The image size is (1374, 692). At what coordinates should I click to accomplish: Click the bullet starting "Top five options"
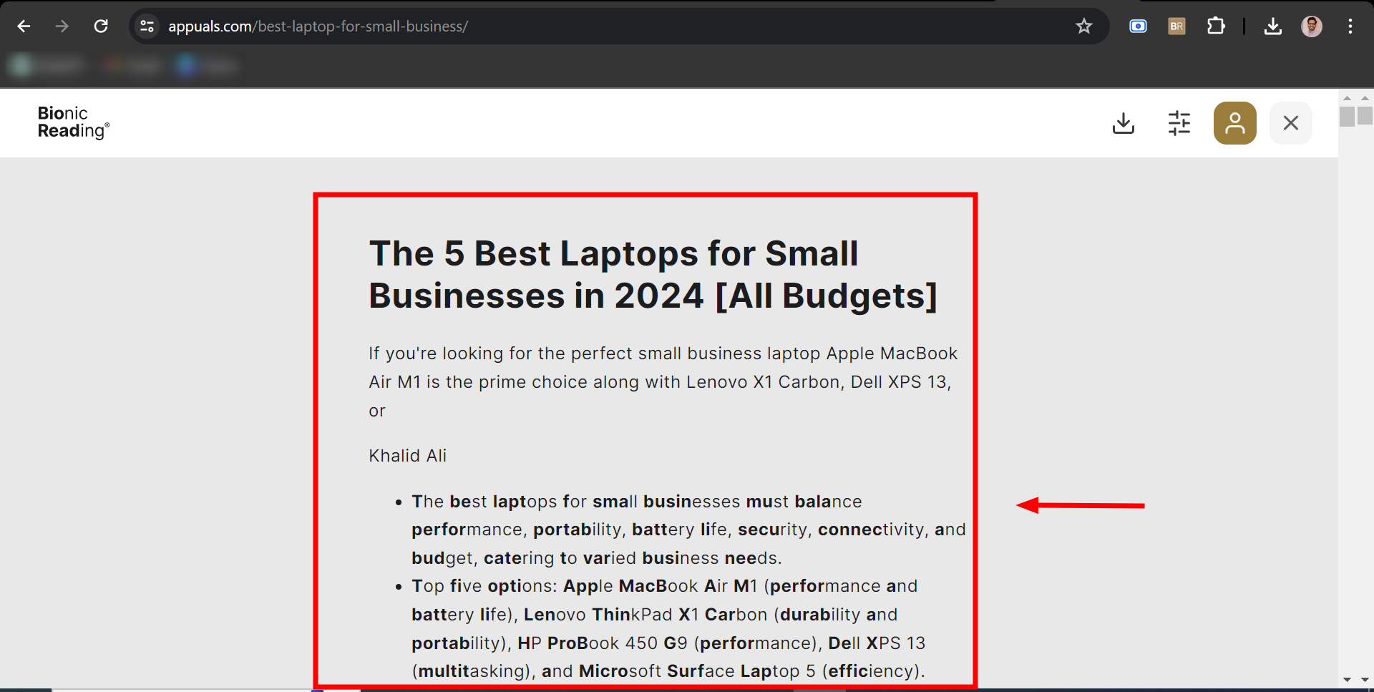click(x=668, y=628)
